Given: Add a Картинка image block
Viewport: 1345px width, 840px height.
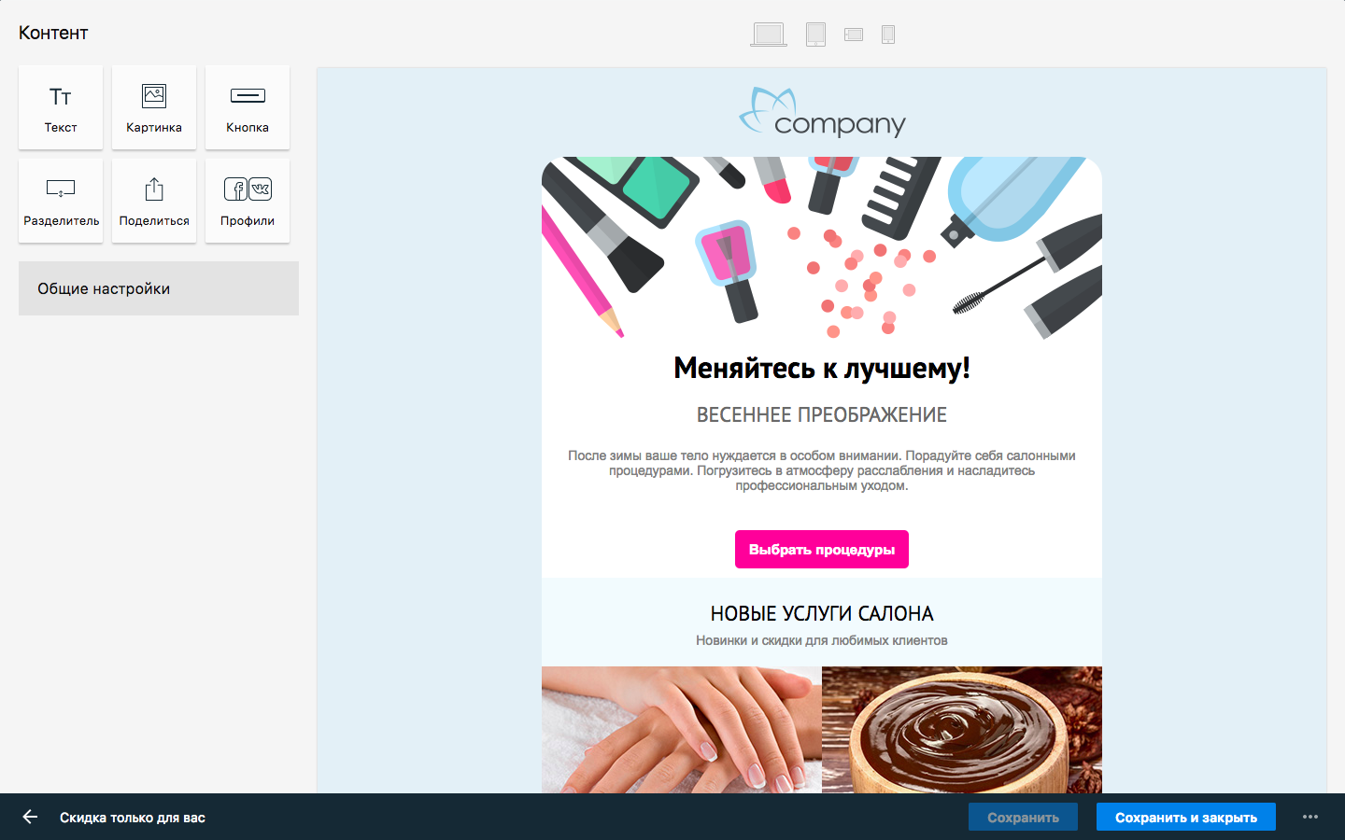Looking at the screenshot, I should tap(154, 107).
